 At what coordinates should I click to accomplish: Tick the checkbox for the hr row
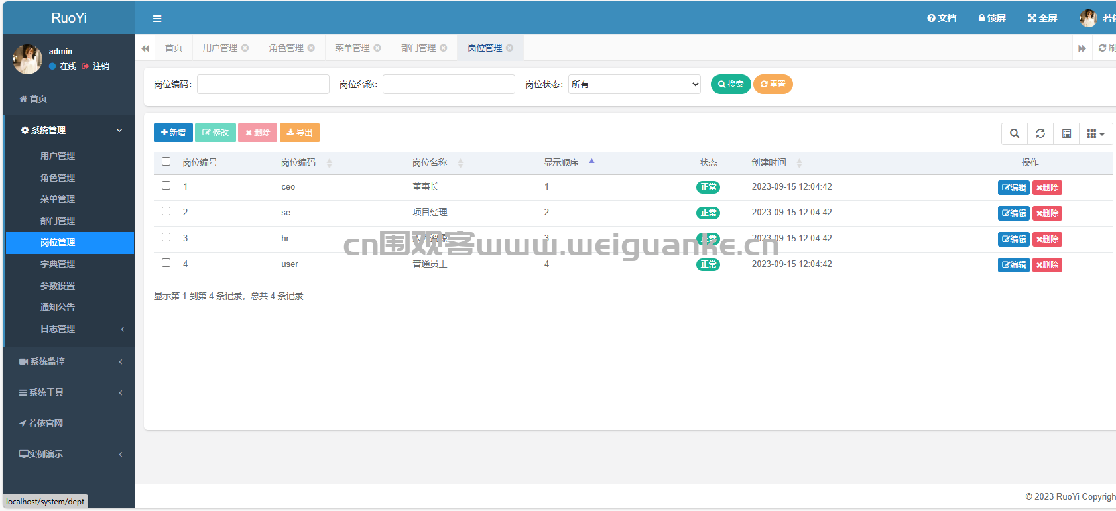166,237
